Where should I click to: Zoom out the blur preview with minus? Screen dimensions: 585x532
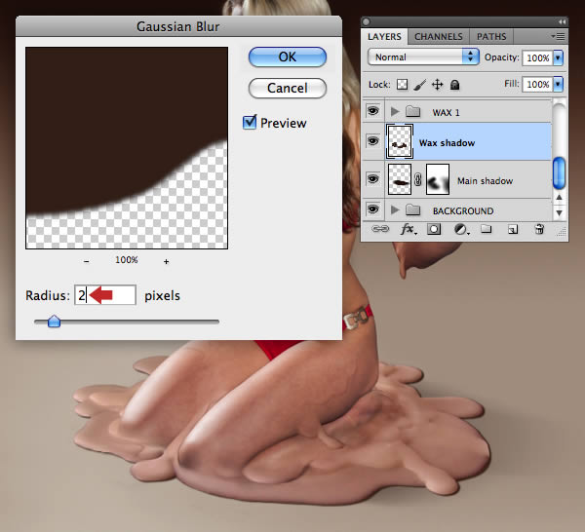[x=86, y=262]
